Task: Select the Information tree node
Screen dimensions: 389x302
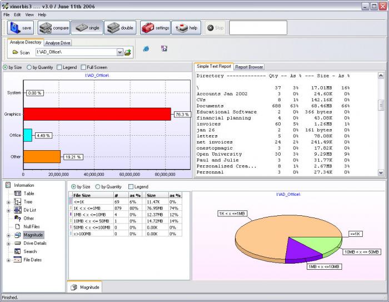Action: pos(24,185)
